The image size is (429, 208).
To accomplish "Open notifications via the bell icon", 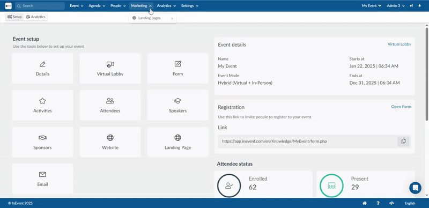I will click(x=420, y=6).
